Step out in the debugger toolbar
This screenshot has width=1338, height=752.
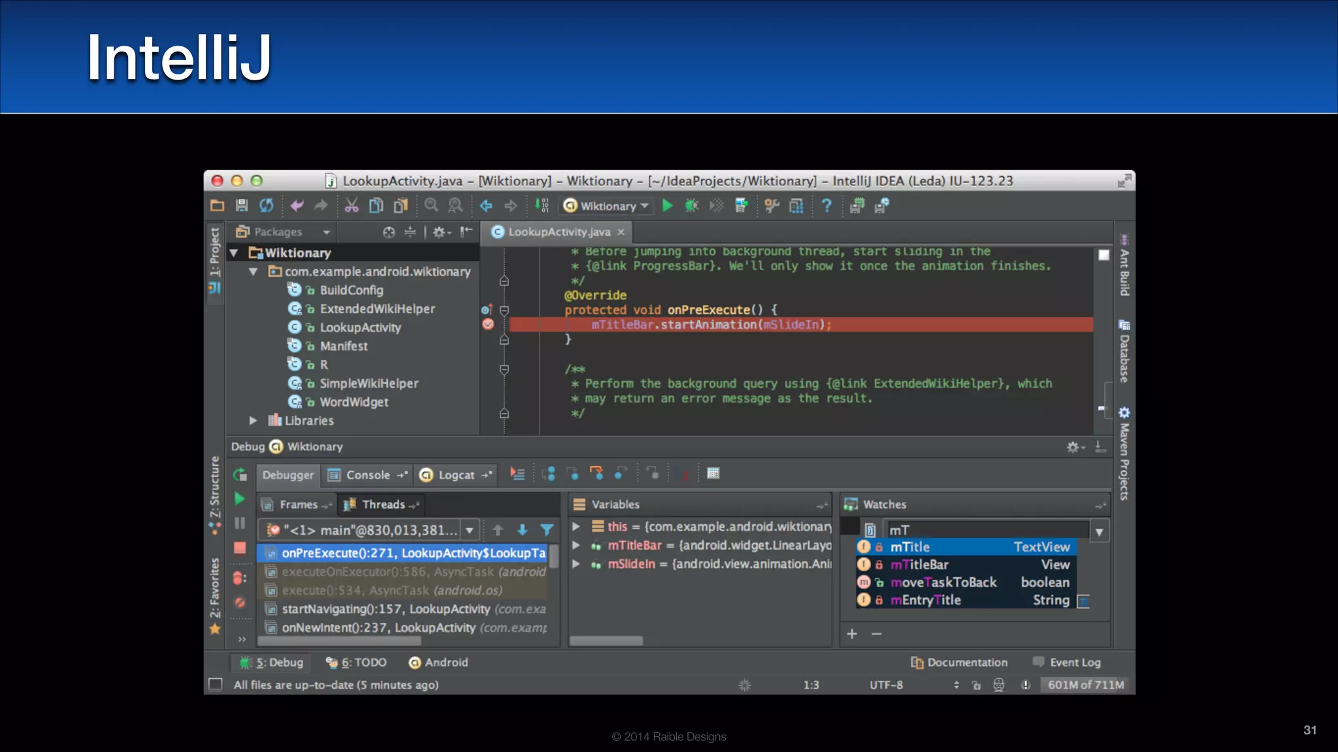(x=621, y=474)
